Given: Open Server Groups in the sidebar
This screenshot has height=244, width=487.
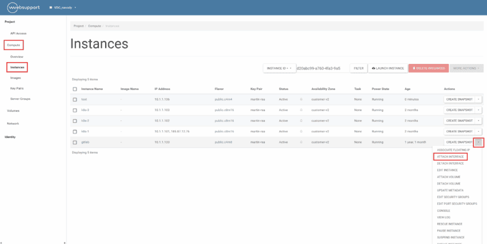Looking at the screenshot, I should pyautogui.click(x=20, y=99).
